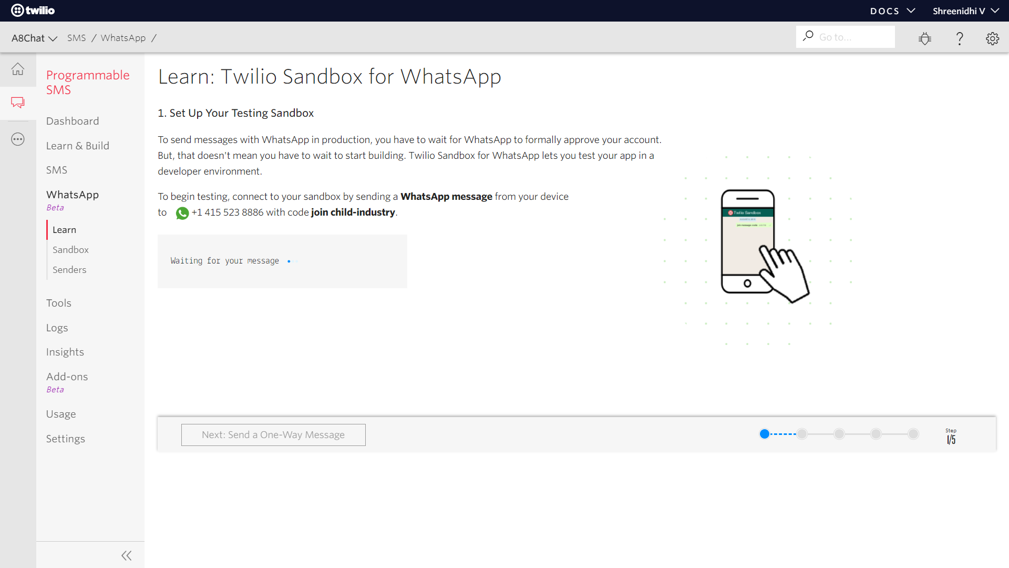The image size is (1009, 568).
Task: Open Settings in the sidebar
Action: (66, 439)
